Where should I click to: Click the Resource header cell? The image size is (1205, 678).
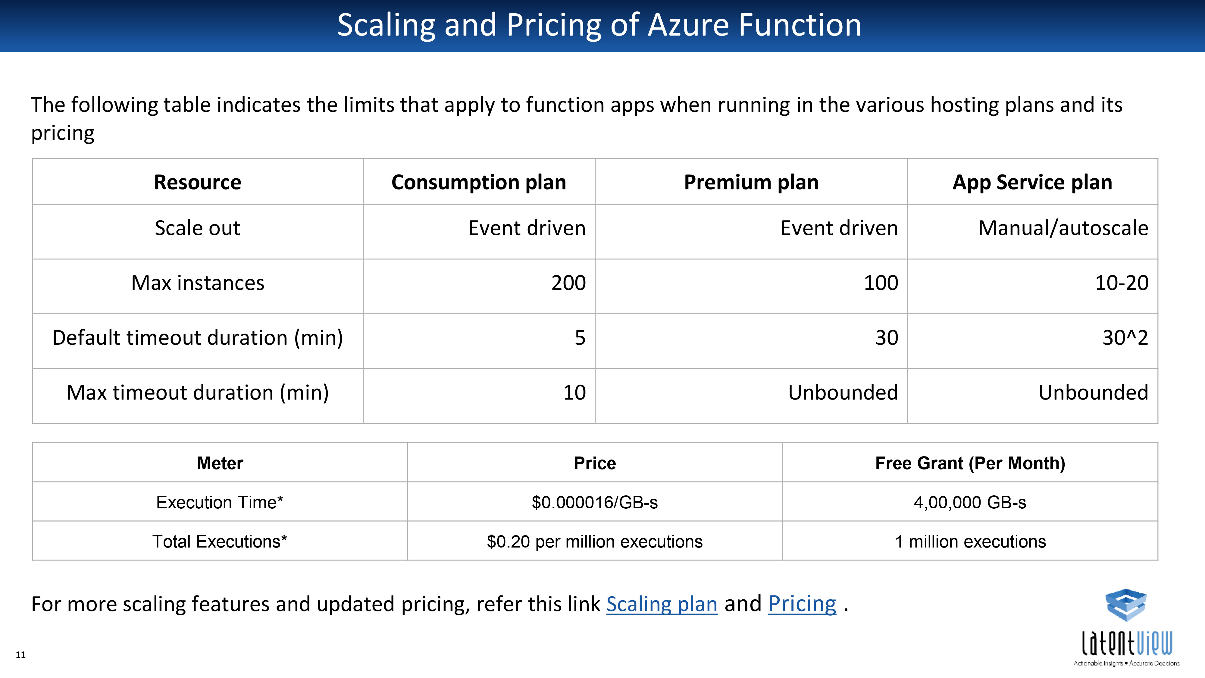[x=197, y=181]
